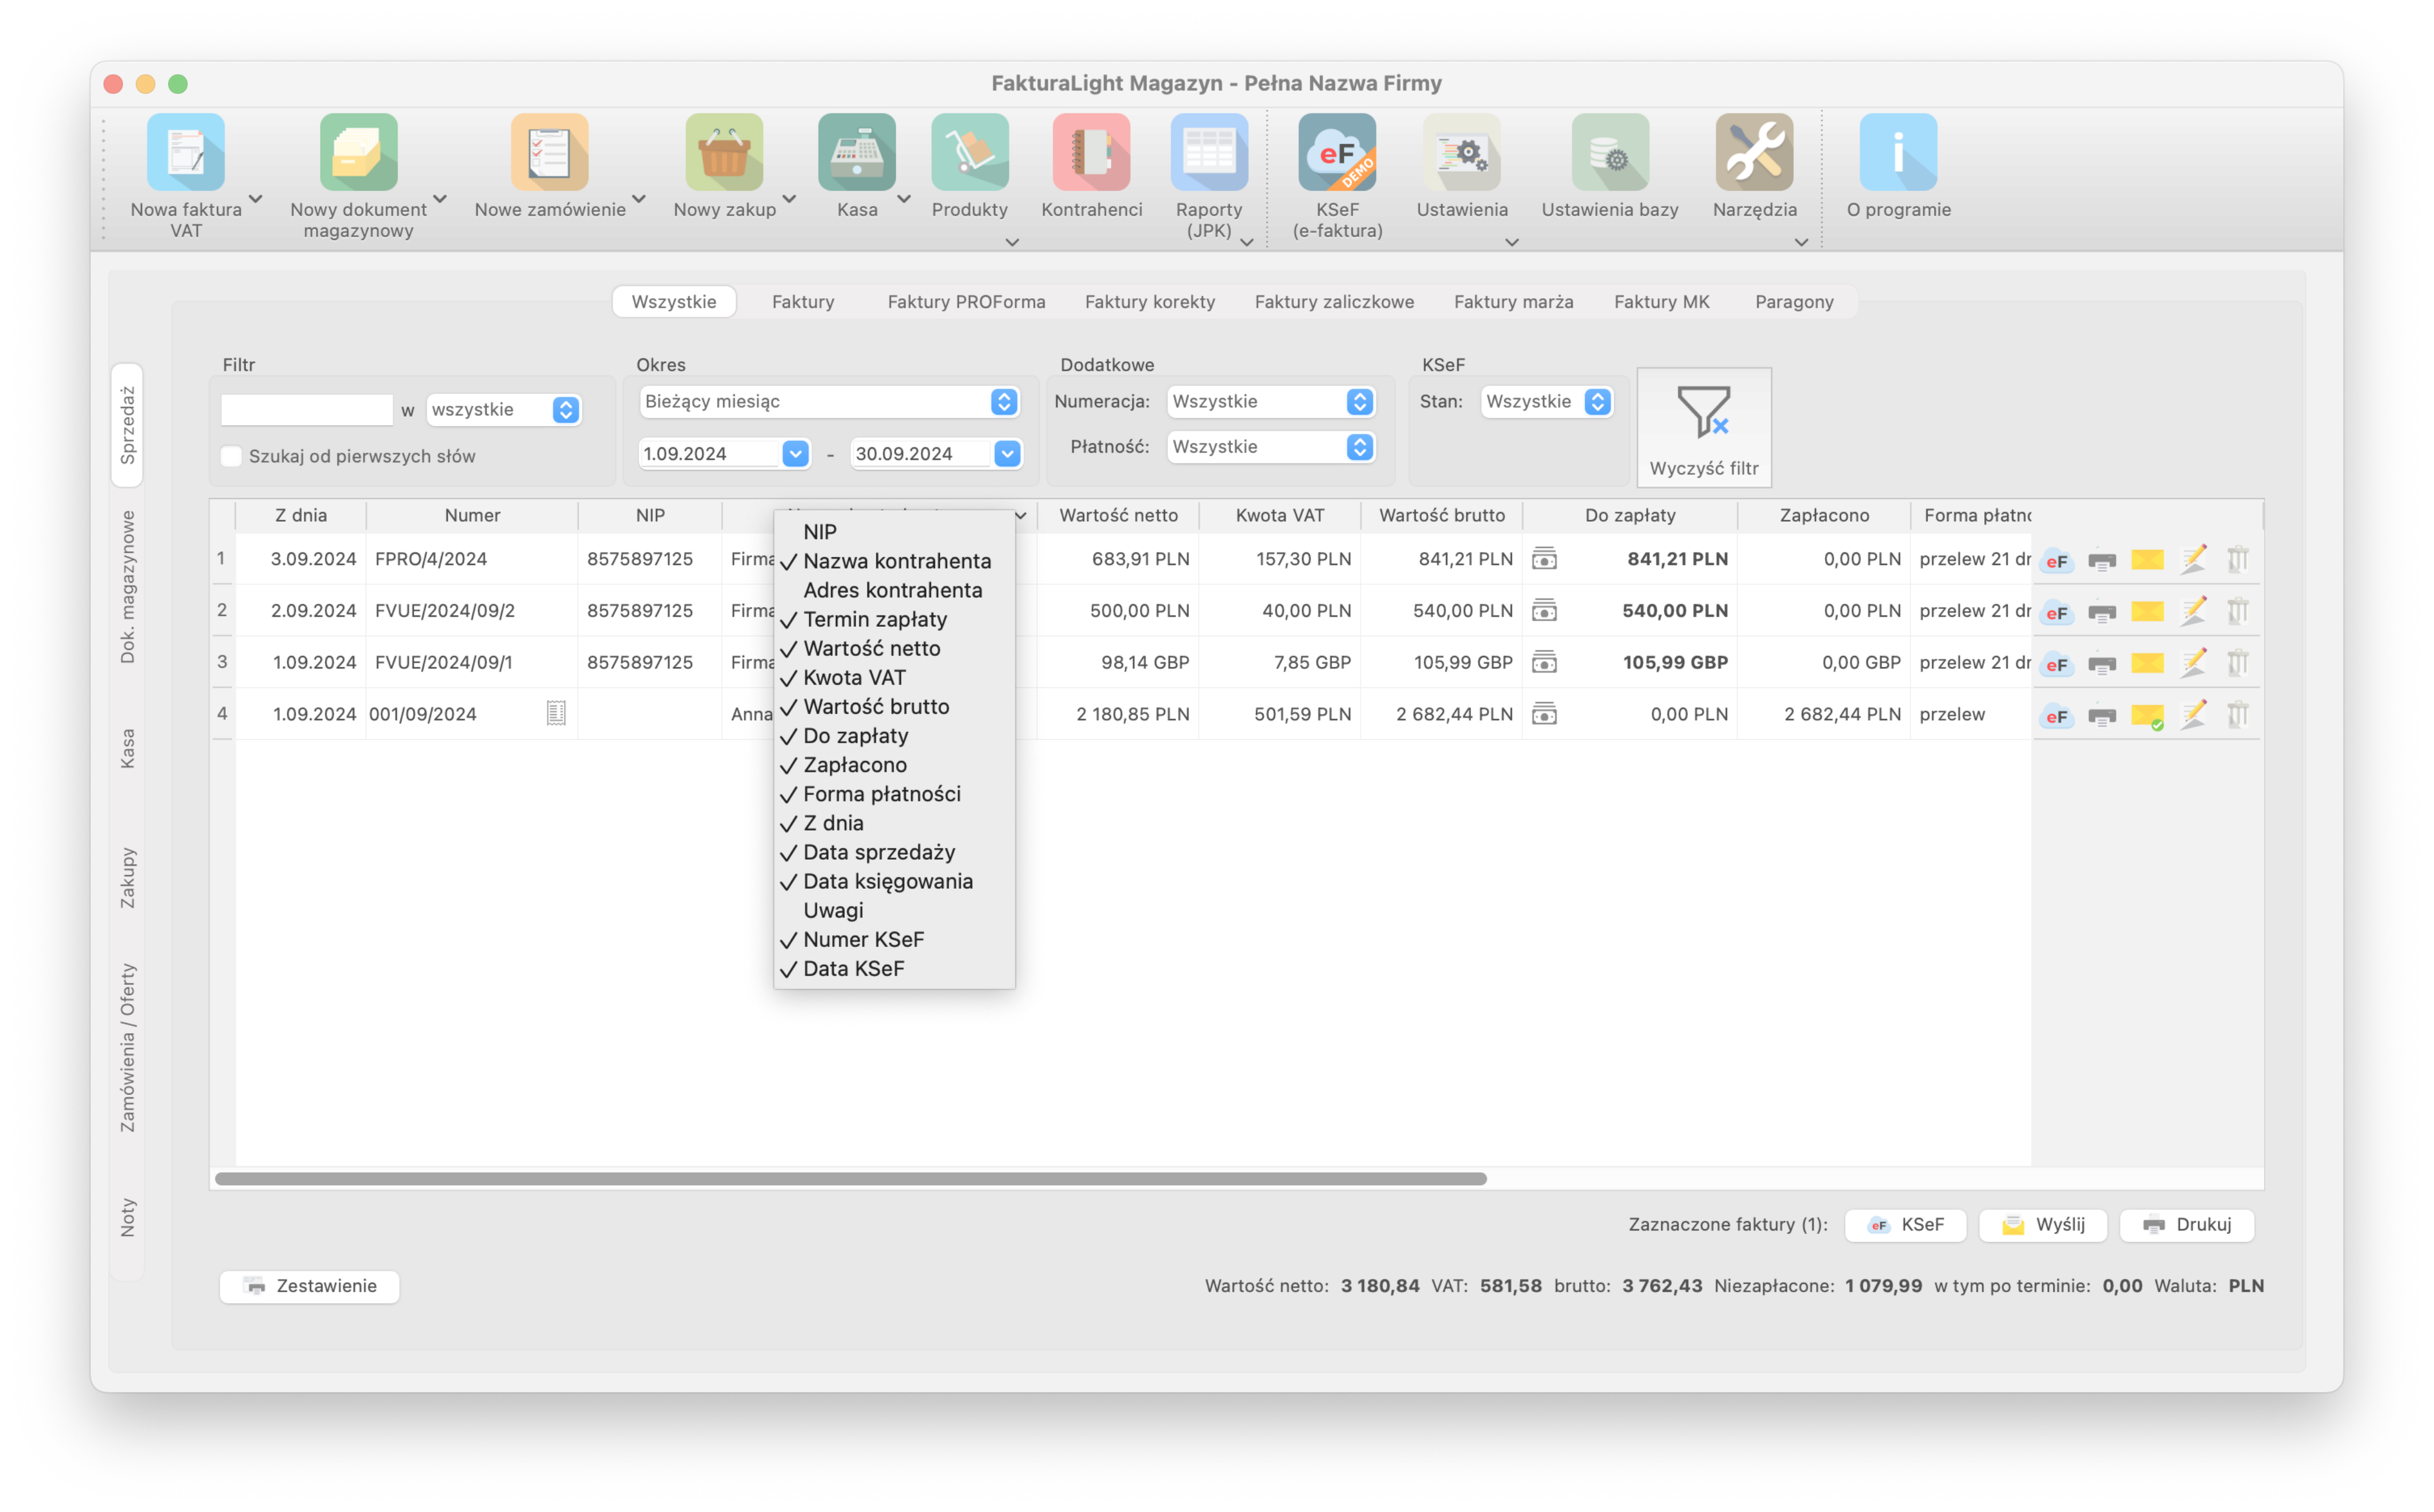This screenshot has height=1512, width=2434.
Task: Delete invoice FPRO/4/2024 with trash icon
Action: click(2237, 559)
